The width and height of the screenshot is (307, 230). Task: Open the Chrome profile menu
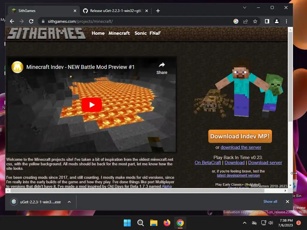coord(277,21)
